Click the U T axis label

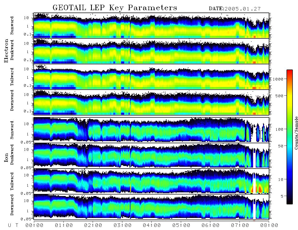coord(13,225)
